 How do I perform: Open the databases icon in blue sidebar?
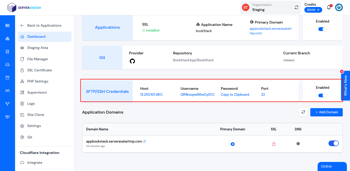click(x=8, y=52)
